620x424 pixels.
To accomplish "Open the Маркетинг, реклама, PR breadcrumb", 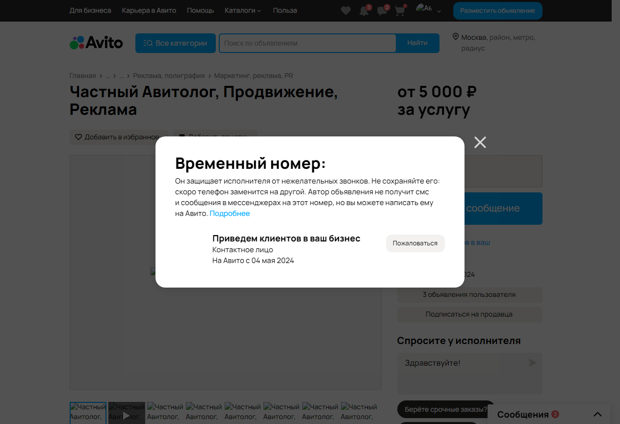I will pyautogui.click(x=254, y=76).
